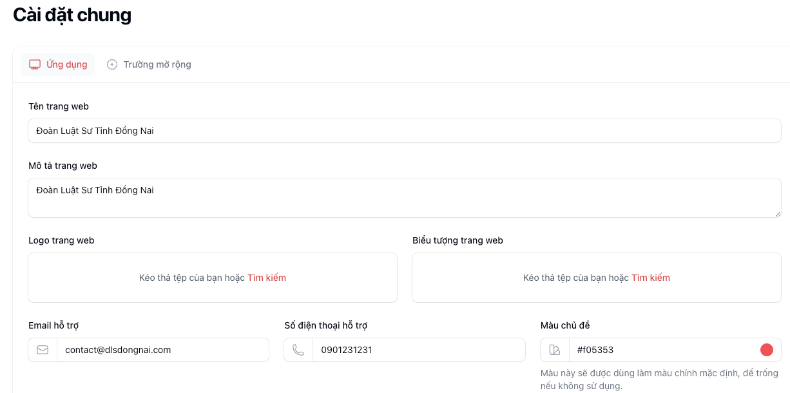This screenshot has height=393, width=790.
Task: Open the red theme color picker circle
Action: coord(767,350)
